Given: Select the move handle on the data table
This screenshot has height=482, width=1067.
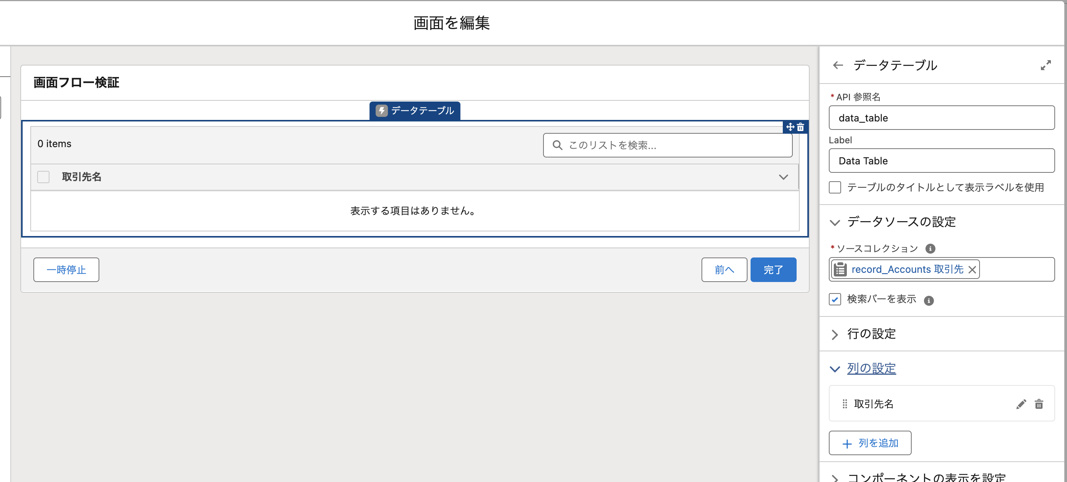Looking at the screenshot, I should click(x=790, y=127).
